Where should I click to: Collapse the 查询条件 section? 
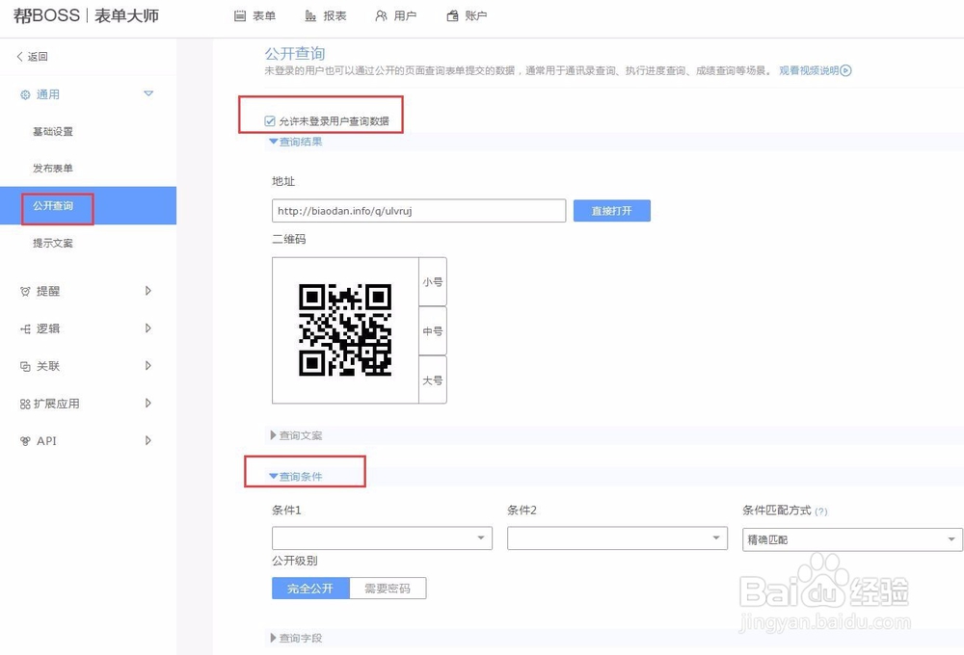click(x=296, y=477)
